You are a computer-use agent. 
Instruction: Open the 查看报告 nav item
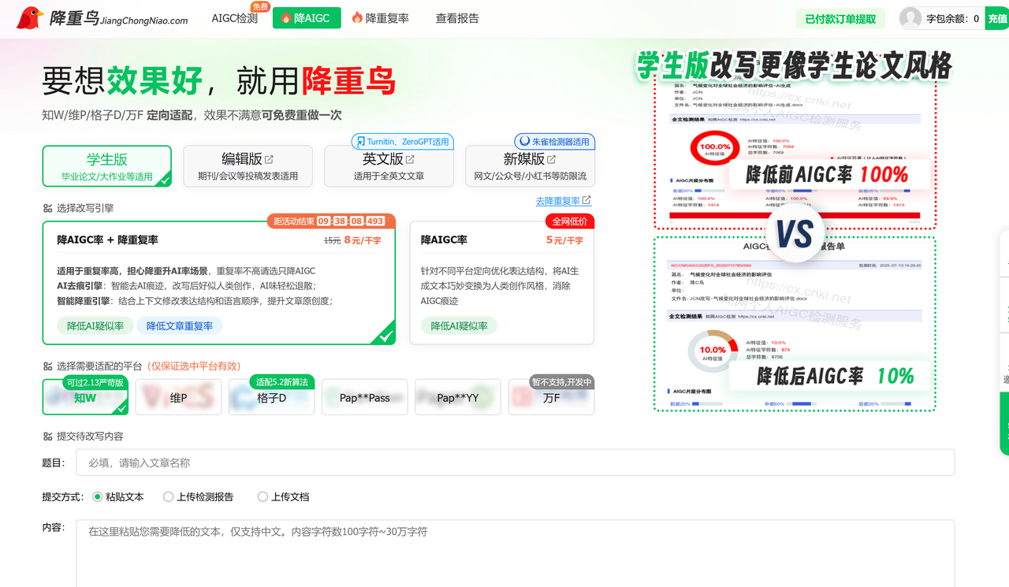point(457,18)
